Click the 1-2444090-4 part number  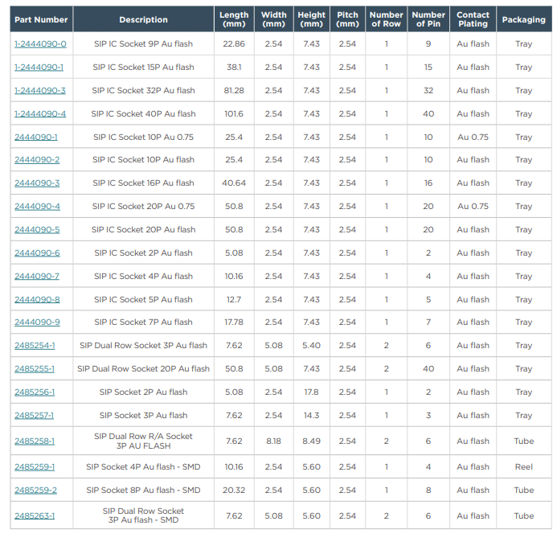(x=40, y=114)
